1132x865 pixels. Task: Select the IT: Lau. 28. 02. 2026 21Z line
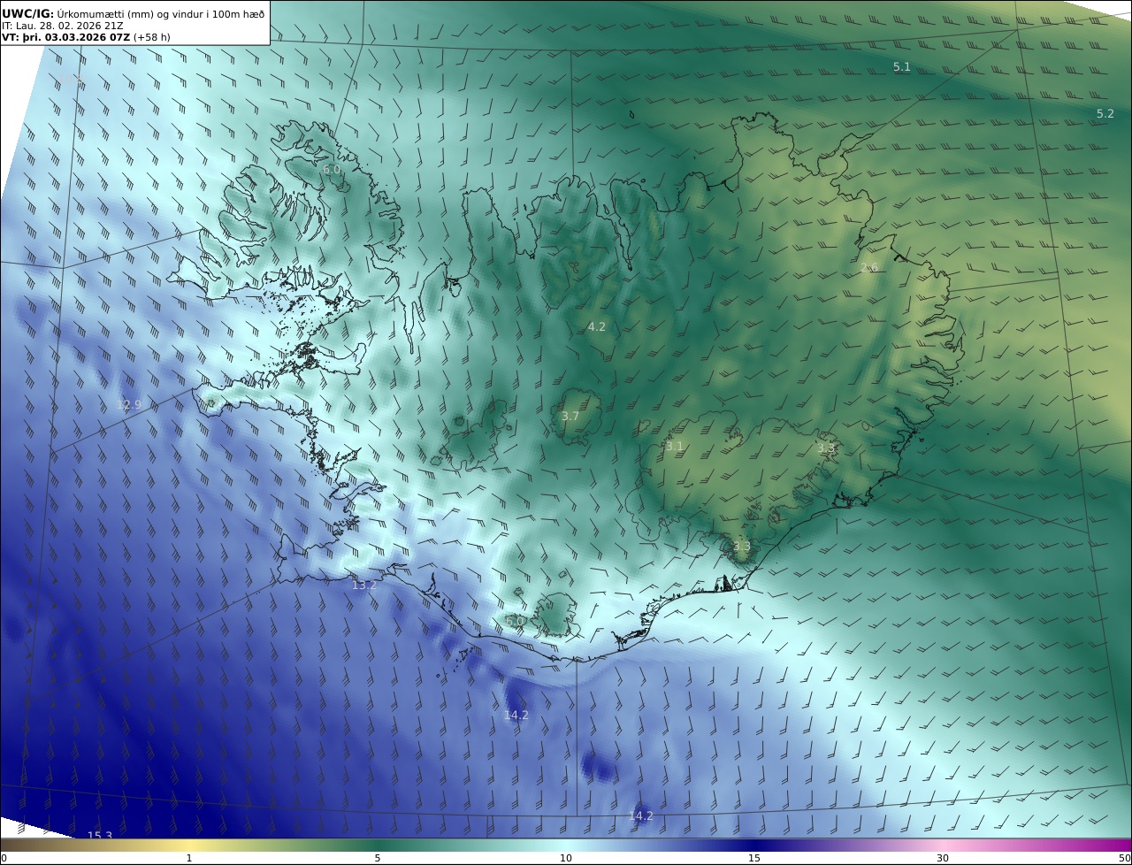coord(63,26)
